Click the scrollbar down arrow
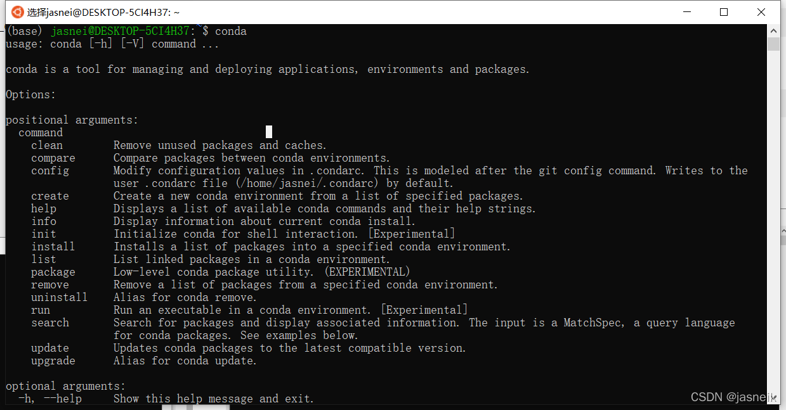This screenshot has height=410, width=786. [773, 398]
